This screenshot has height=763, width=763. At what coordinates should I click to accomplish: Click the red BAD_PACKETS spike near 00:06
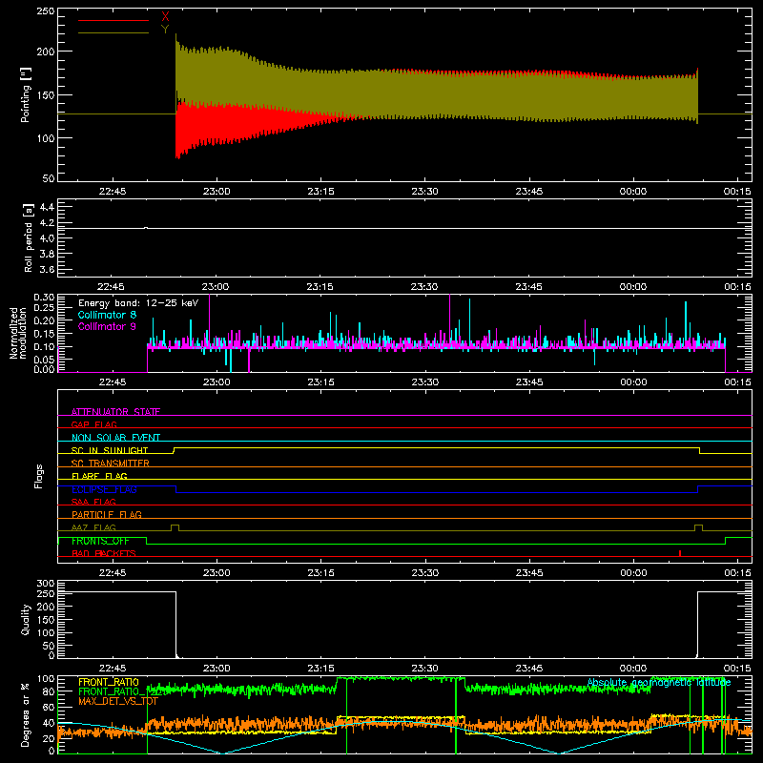680,553
